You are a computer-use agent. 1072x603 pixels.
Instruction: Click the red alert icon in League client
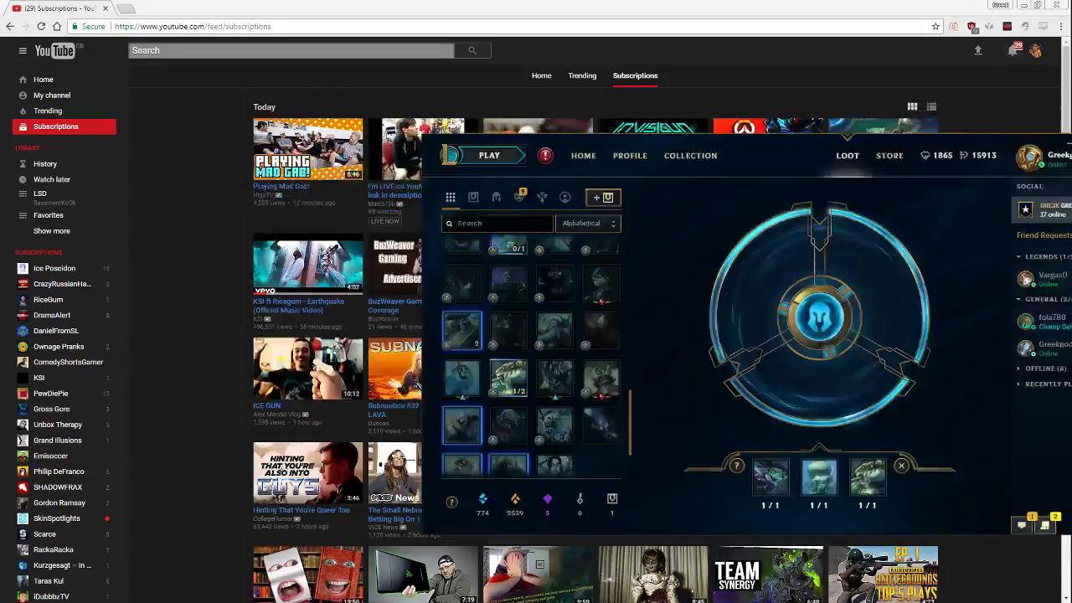(x=545, y=156)
